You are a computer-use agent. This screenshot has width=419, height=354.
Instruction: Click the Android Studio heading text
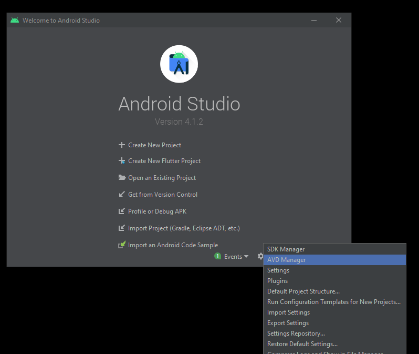[x=179, y=104]
